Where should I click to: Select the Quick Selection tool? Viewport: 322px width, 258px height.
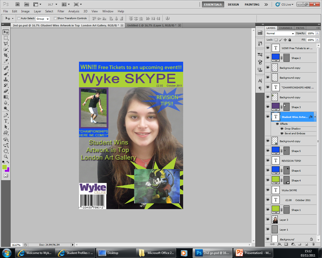point(6,49)
